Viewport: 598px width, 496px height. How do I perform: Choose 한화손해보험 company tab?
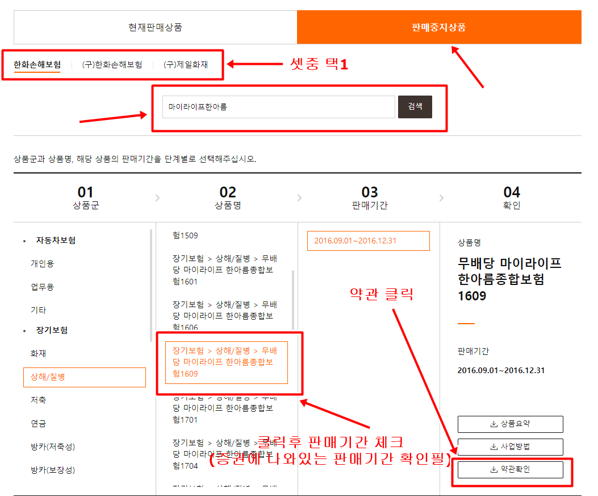pos(37,65)
